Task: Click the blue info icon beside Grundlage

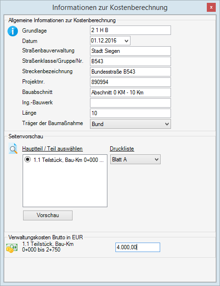Action: (13, 31)
